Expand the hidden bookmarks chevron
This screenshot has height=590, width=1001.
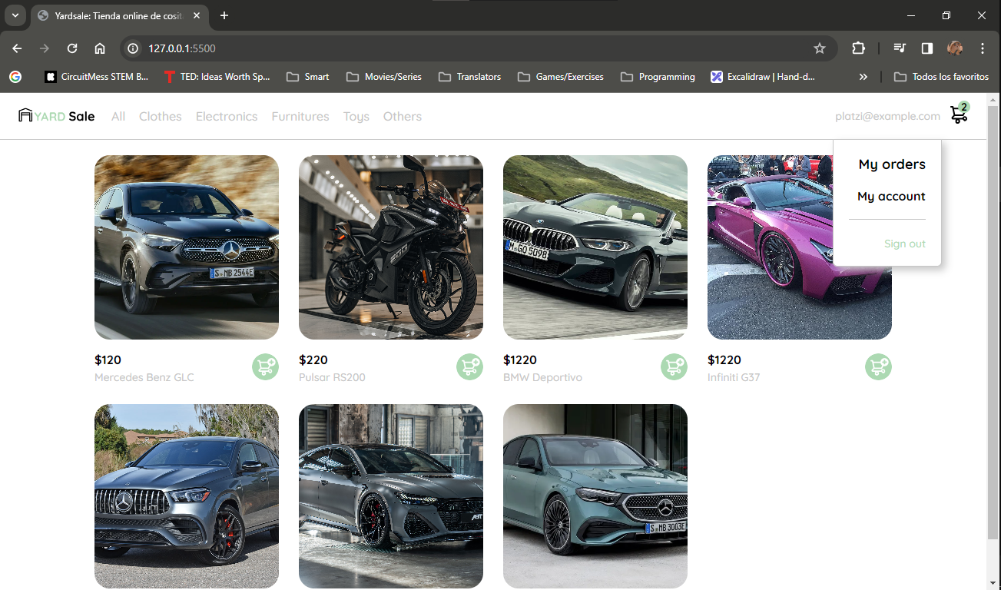click(863, 77)
